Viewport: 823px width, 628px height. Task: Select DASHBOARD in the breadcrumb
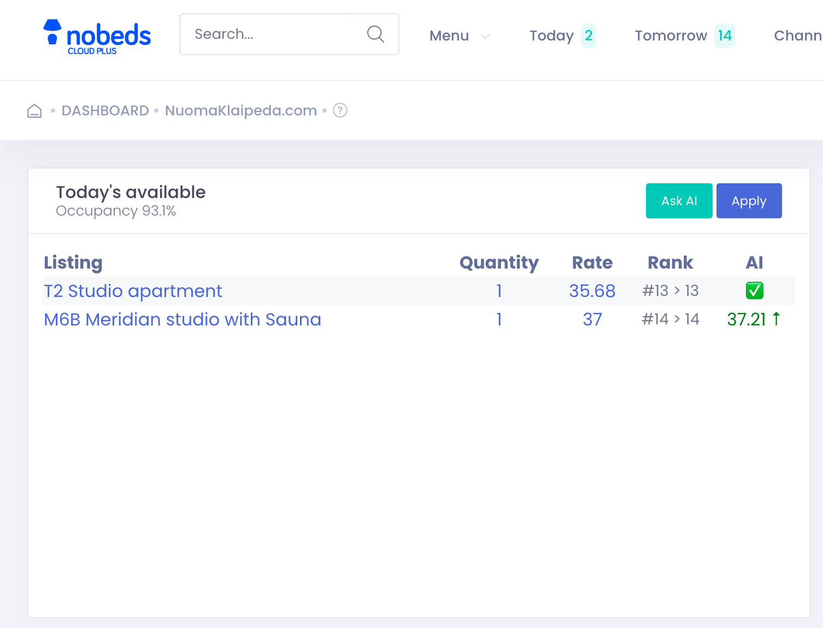(105, 110)
